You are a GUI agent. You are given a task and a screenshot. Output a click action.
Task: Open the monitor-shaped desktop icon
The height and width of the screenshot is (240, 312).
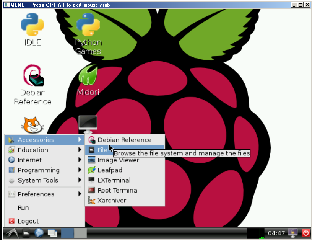point(88,124)
